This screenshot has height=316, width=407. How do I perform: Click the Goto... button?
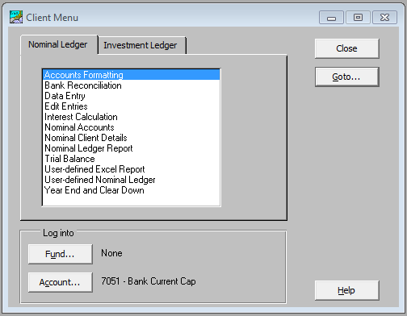coord(346,77)
